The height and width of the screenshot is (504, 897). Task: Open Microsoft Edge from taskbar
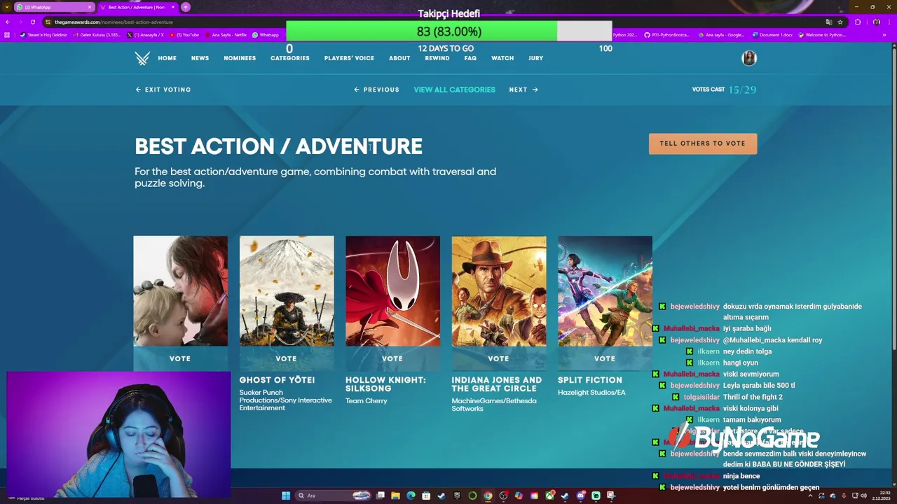pos(411,496)
